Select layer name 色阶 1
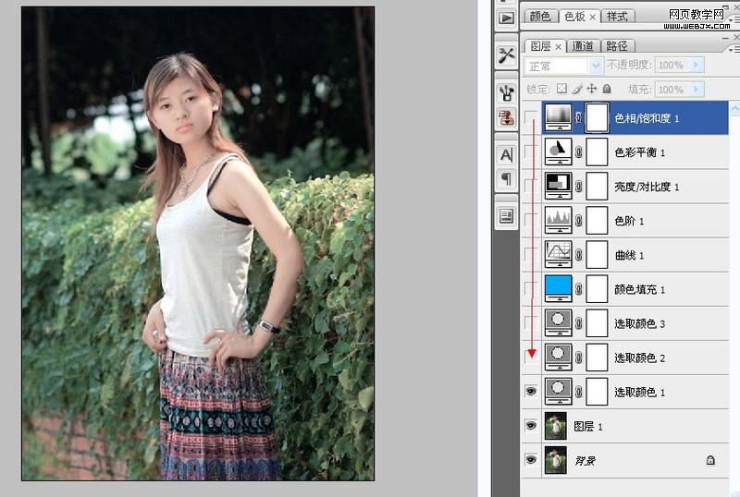Image resolution: width=740 pixels, height=497 pixels. [630, 221]
